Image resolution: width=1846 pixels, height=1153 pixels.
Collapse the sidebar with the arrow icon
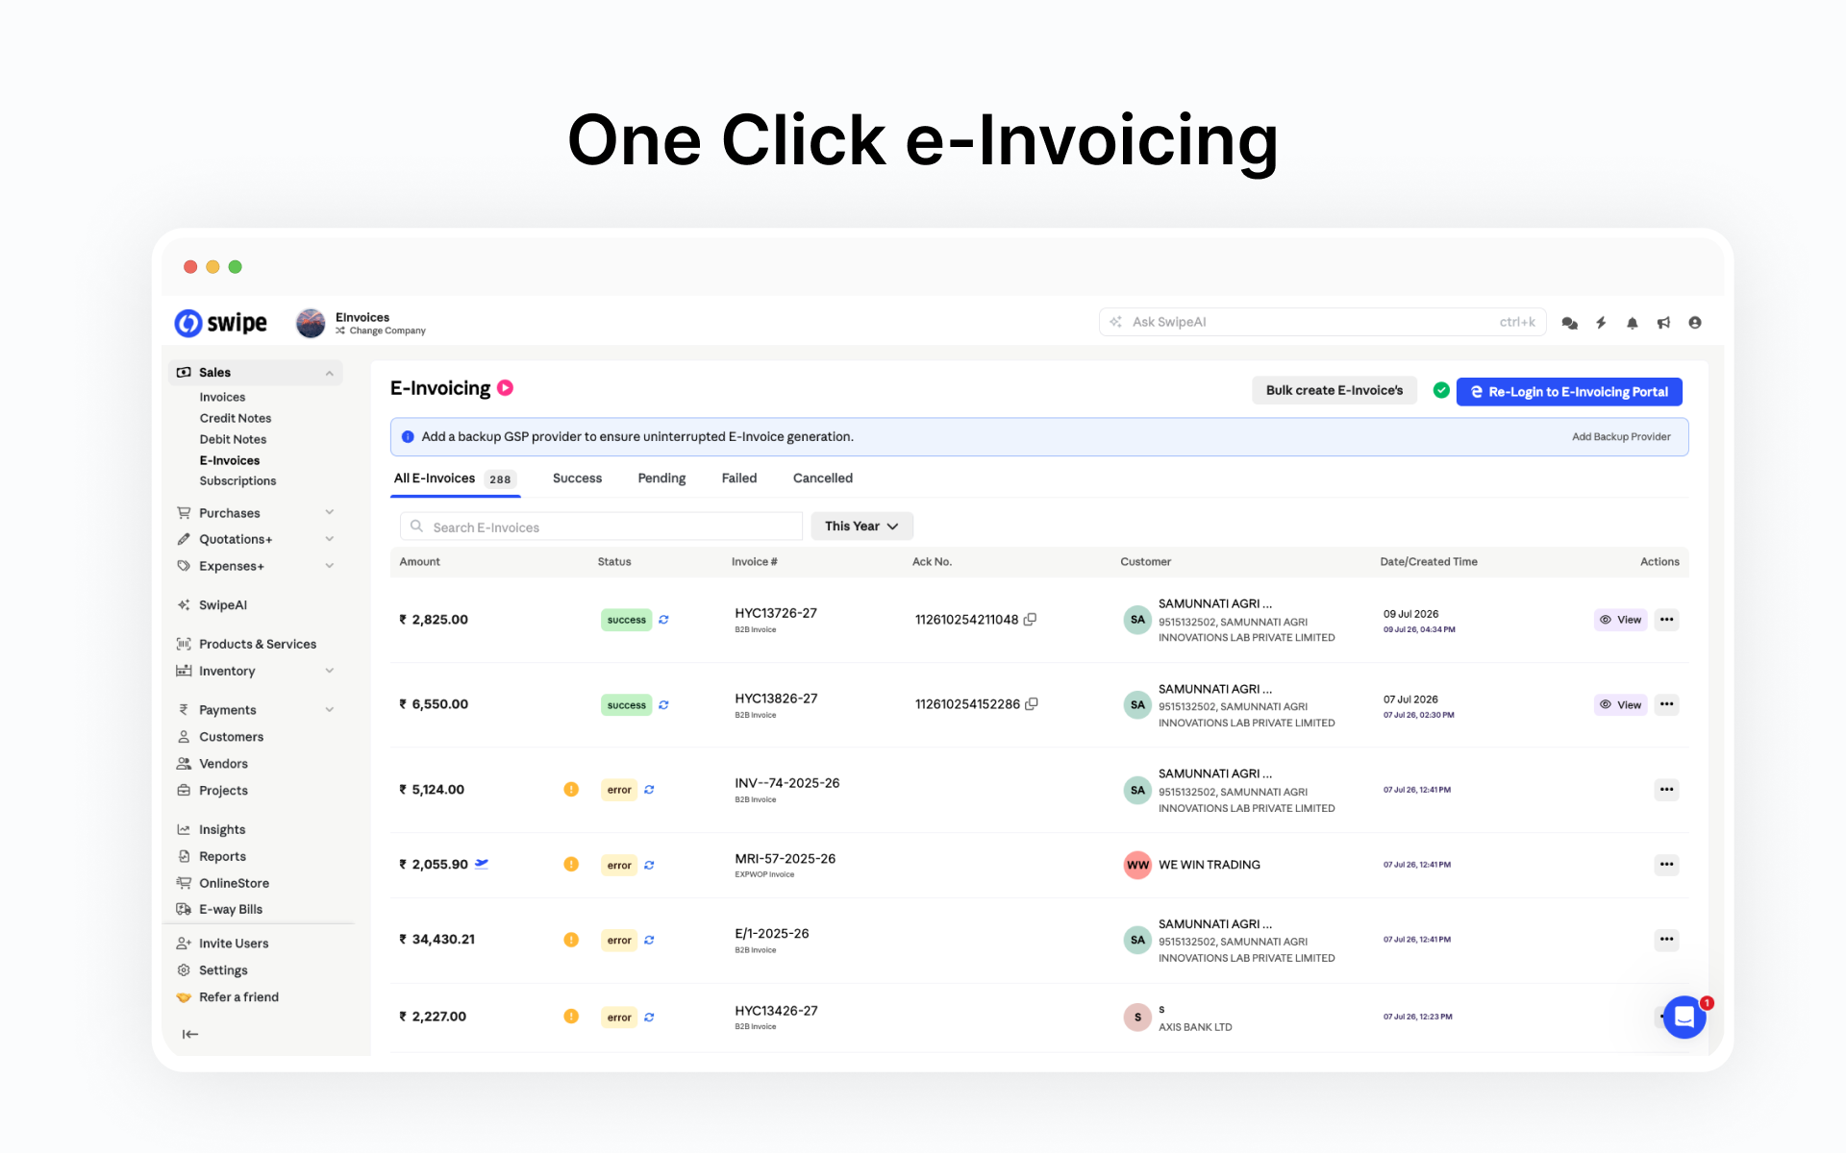[190, 1034]
